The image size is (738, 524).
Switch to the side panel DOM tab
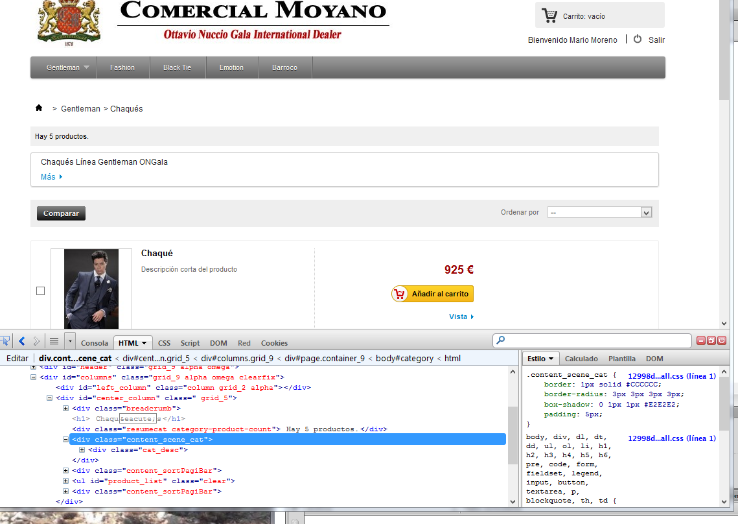tap(654, 359)
